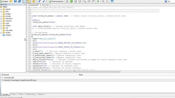Click the 'delta_chitali=false;' code line
175x98 pixels.
80,60
